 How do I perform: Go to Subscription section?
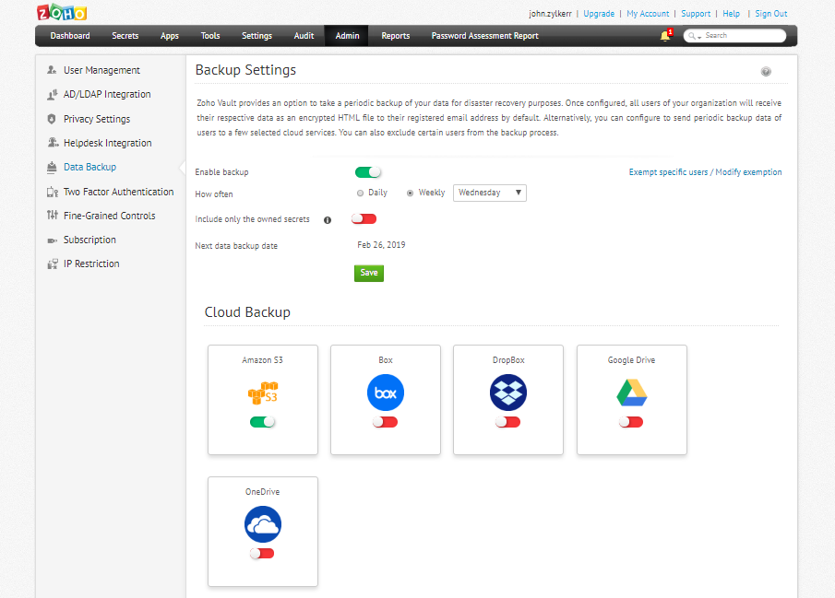pos(89,240)
